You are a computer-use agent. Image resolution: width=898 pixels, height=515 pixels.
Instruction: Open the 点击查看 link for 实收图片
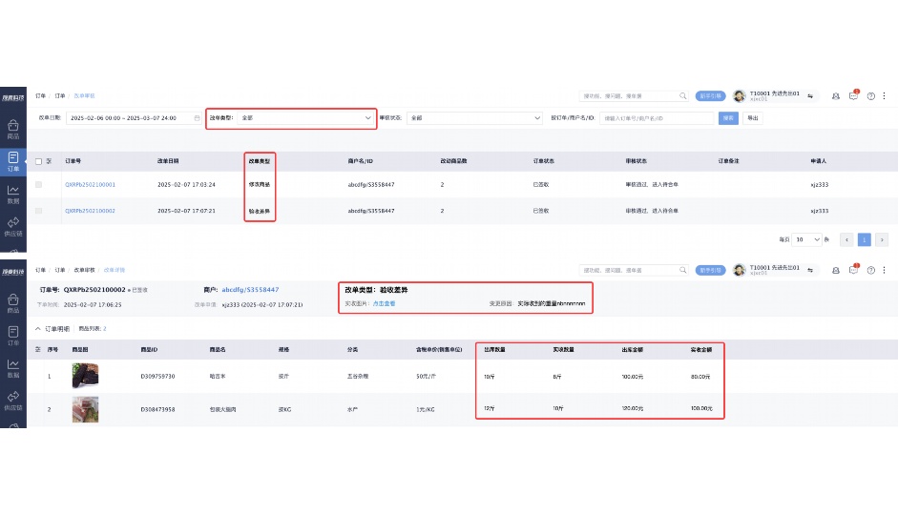(x=384, y=303)
